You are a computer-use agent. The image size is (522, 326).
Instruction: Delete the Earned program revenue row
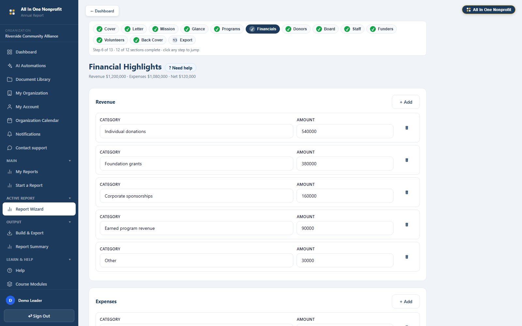point(407,225)
